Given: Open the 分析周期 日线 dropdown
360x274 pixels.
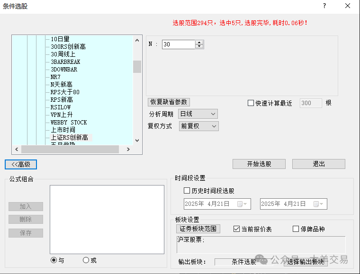Looking at the screenshot, I should point(198,114).
